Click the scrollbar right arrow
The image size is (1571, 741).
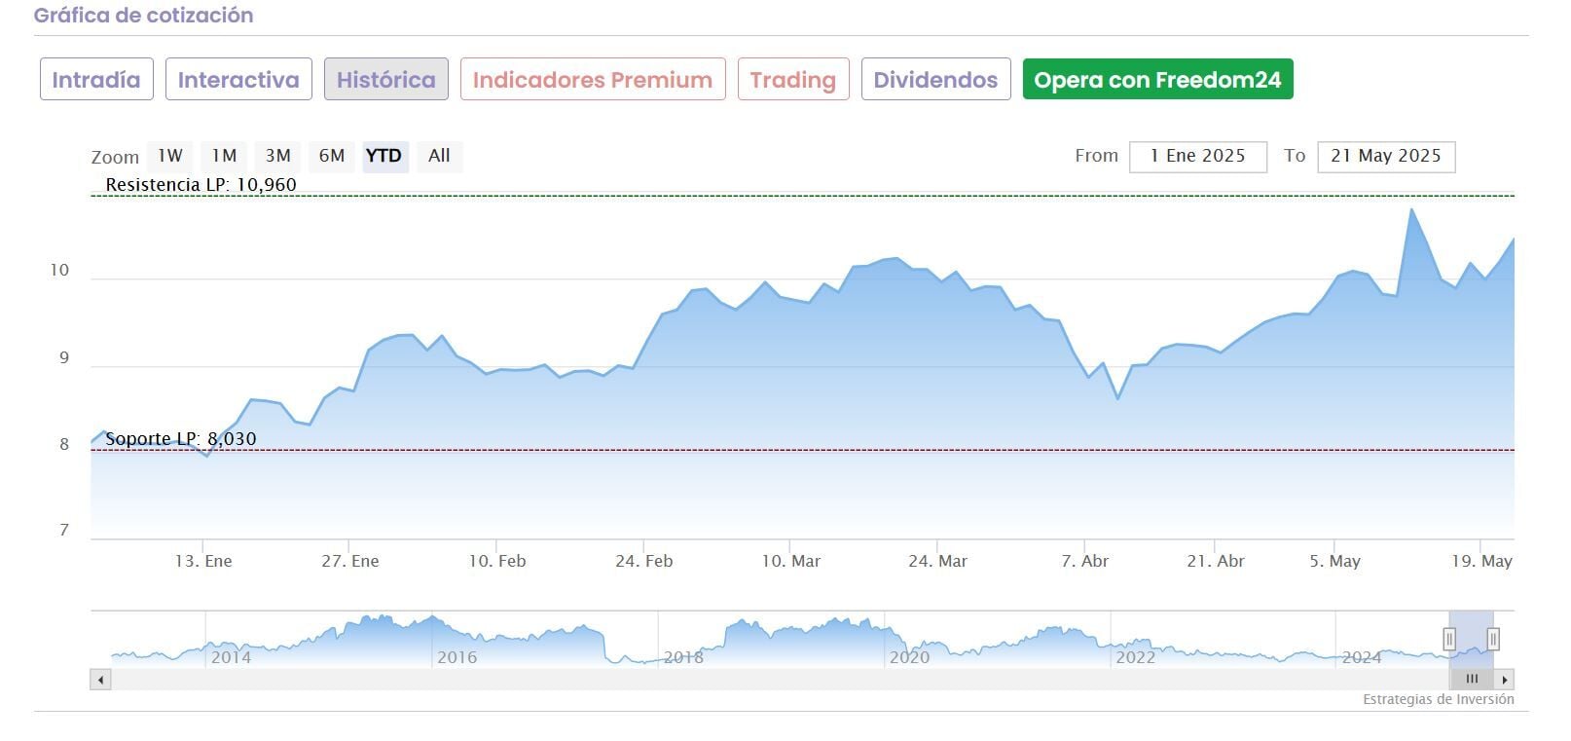point(1505,680)
